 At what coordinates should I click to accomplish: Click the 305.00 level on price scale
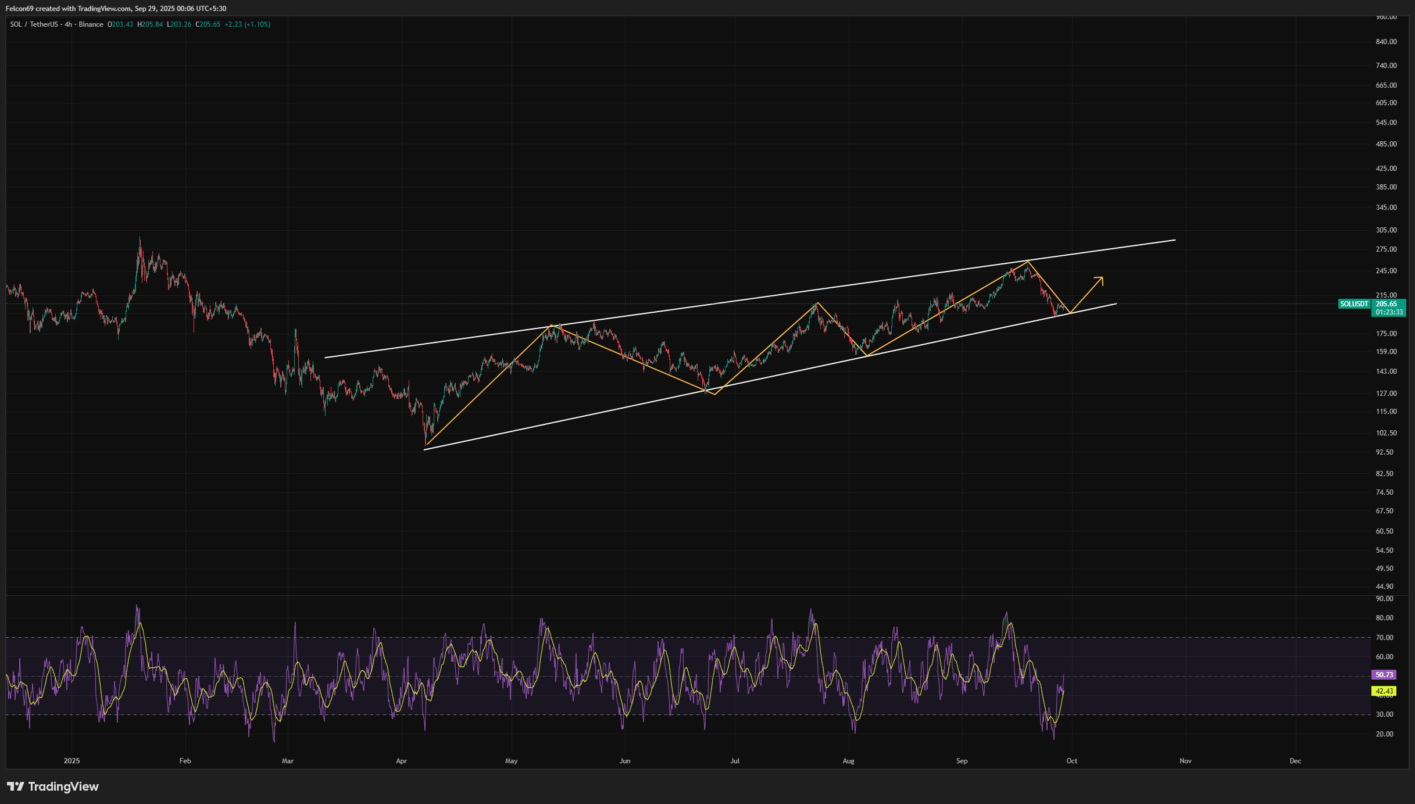1386,230
